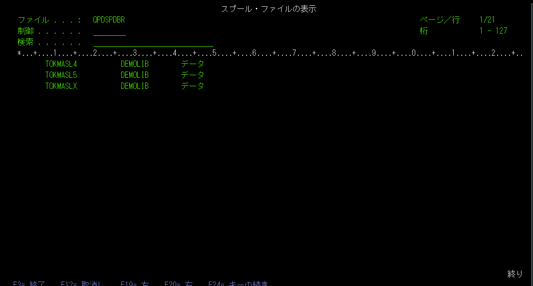Select the TOKMASL4 entry
The width and height of the screenshot is (533, 286).
[61, 64]
